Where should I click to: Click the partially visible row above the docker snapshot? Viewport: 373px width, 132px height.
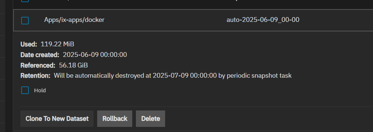tap(193, 3)
